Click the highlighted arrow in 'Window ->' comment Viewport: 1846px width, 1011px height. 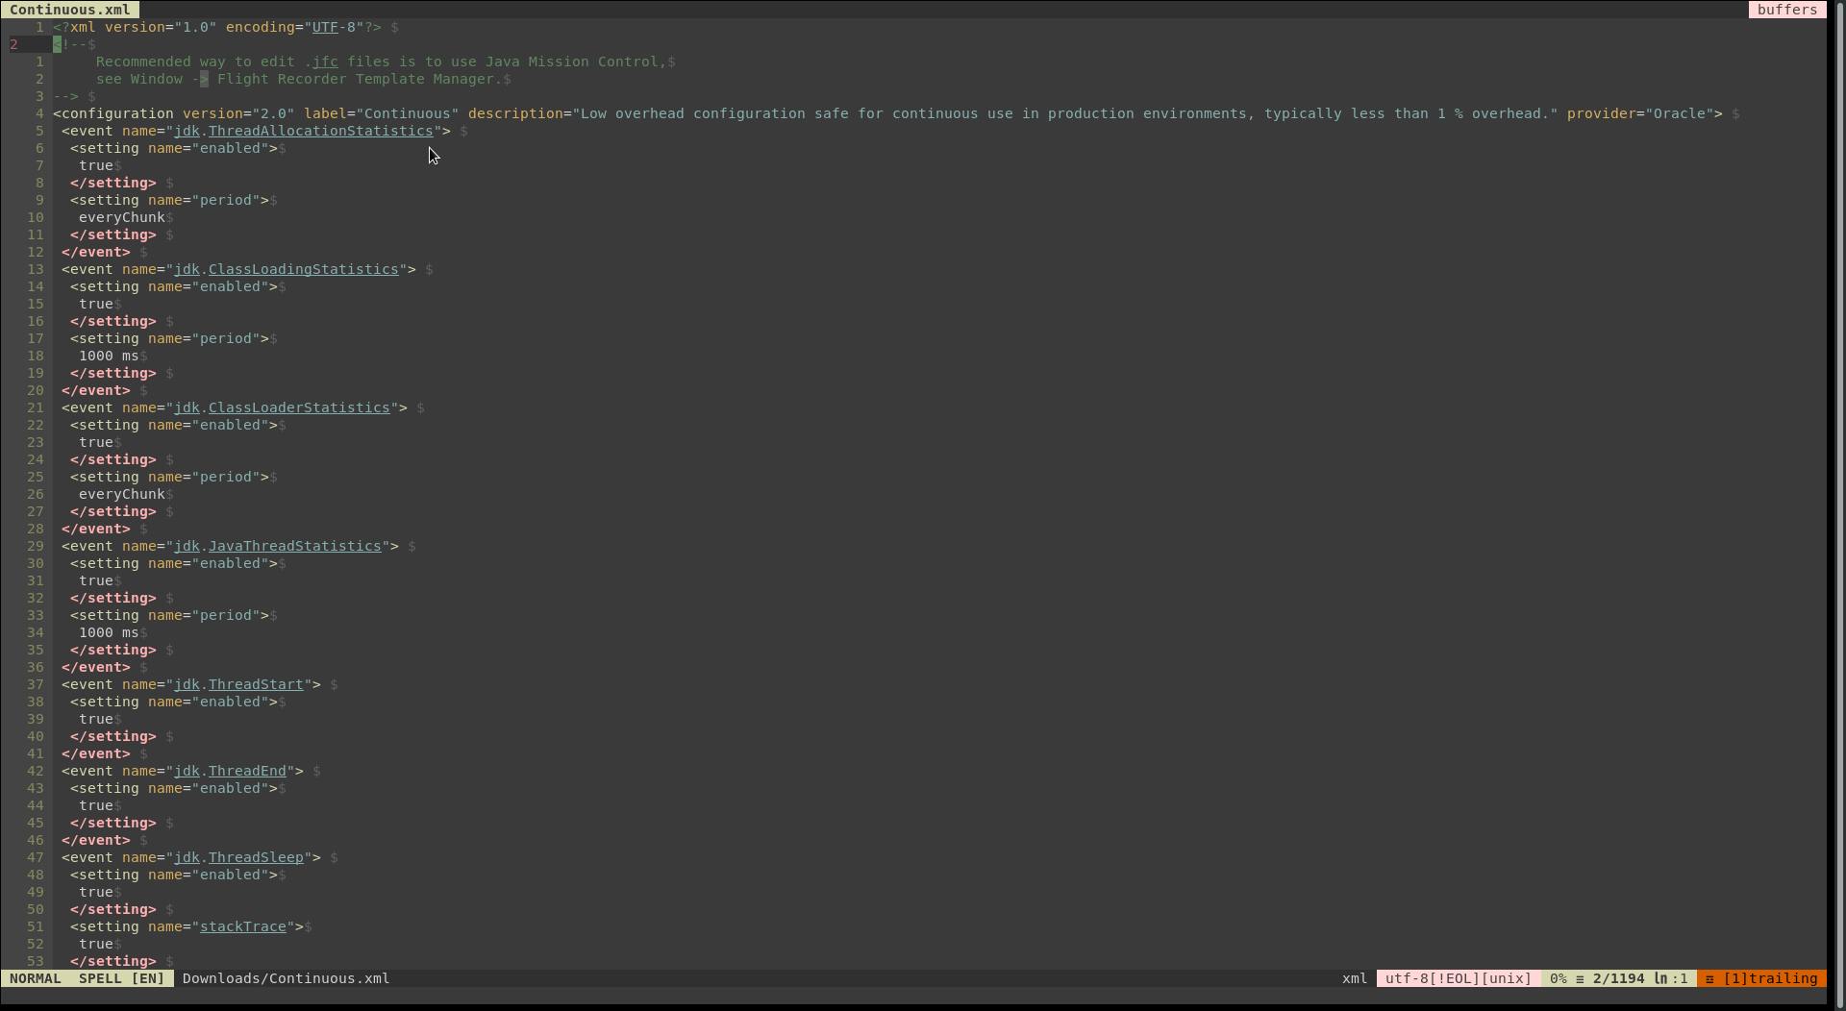pyautogui.click(x=204, y=79)
